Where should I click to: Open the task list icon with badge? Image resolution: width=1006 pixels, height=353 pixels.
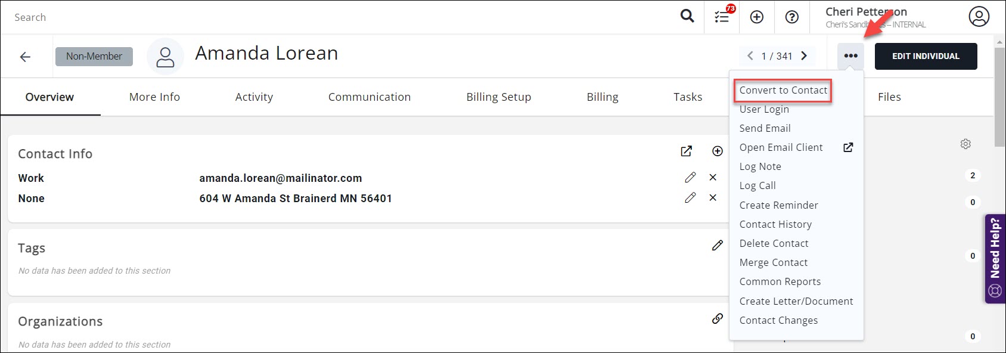[x=722, y=17]
